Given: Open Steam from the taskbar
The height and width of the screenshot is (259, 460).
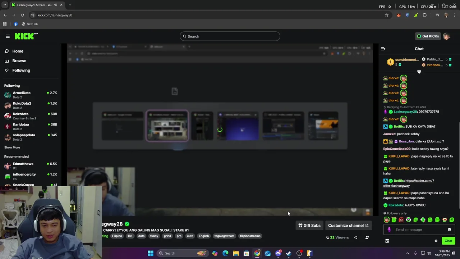Looking at the screenshot, I should 289,253.
